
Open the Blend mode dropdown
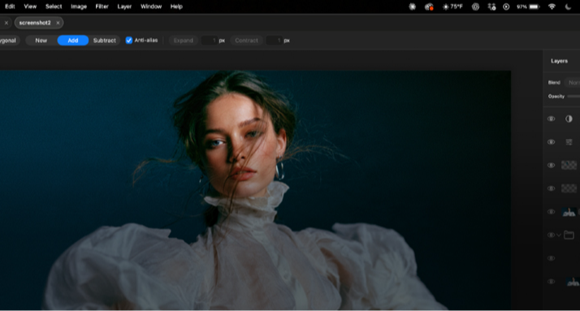tap(573, 83)
